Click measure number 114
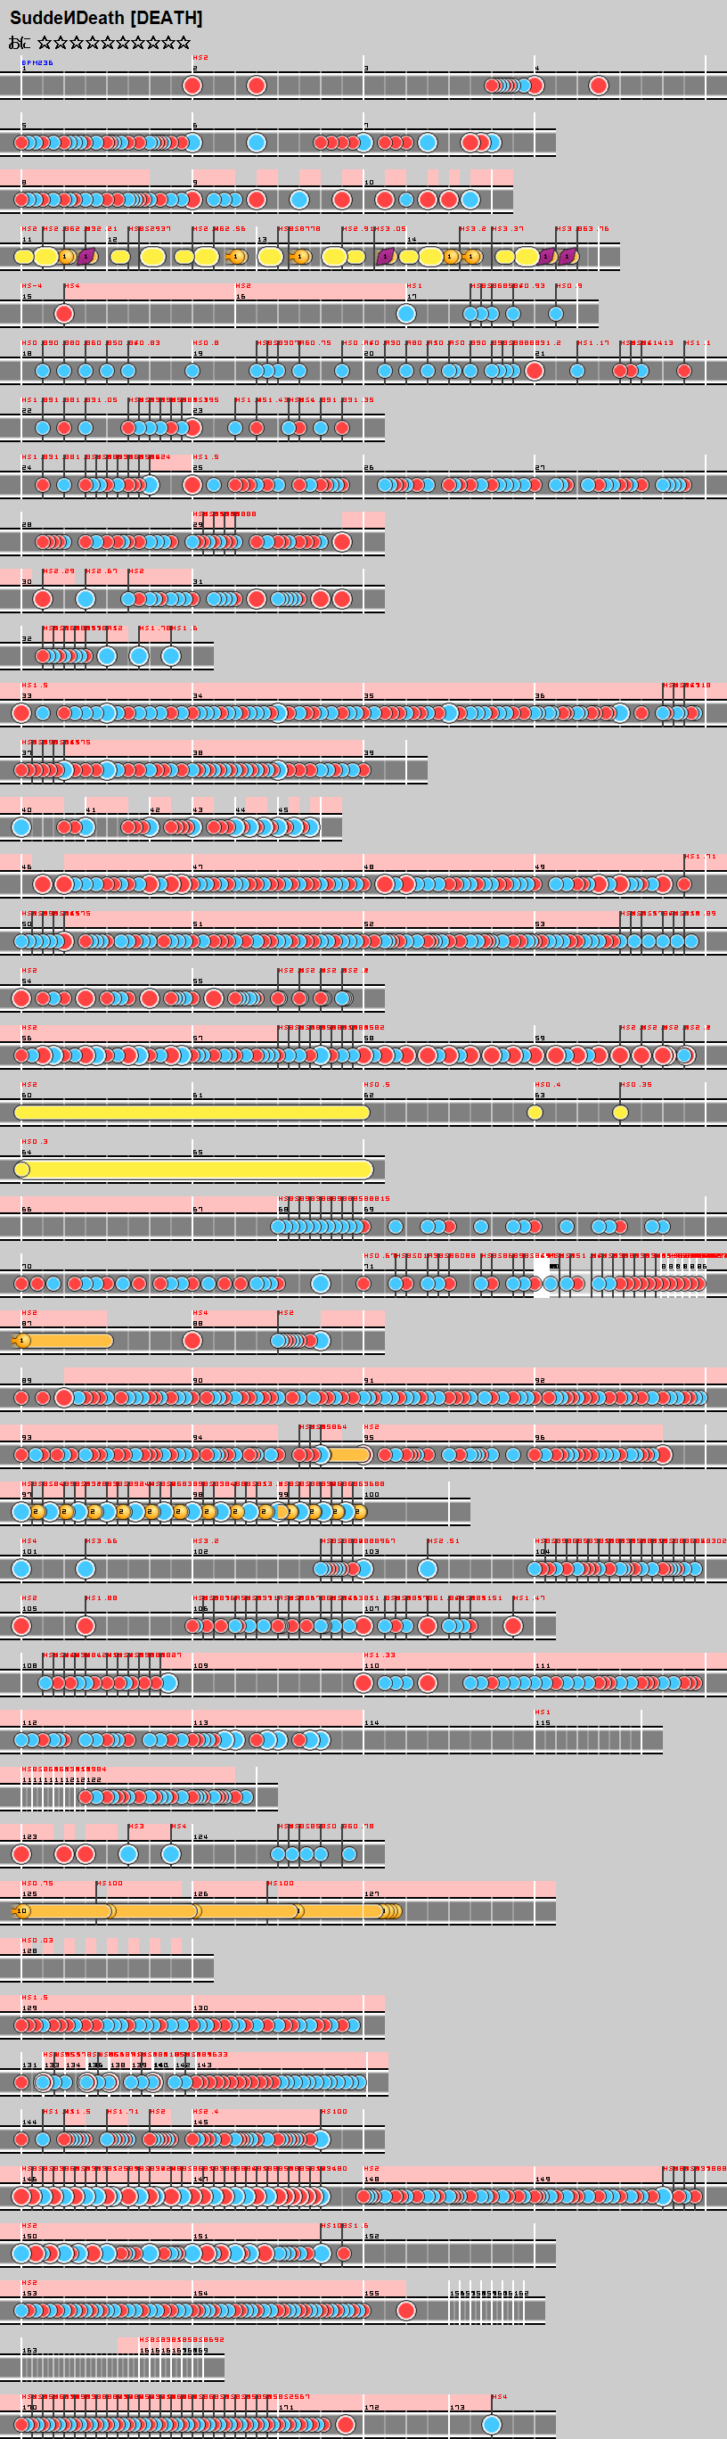Screen dimensions: 727x2439 tap(372, 1723)
